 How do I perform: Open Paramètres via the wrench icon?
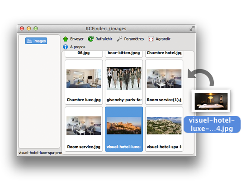click(x=119, y=39)
